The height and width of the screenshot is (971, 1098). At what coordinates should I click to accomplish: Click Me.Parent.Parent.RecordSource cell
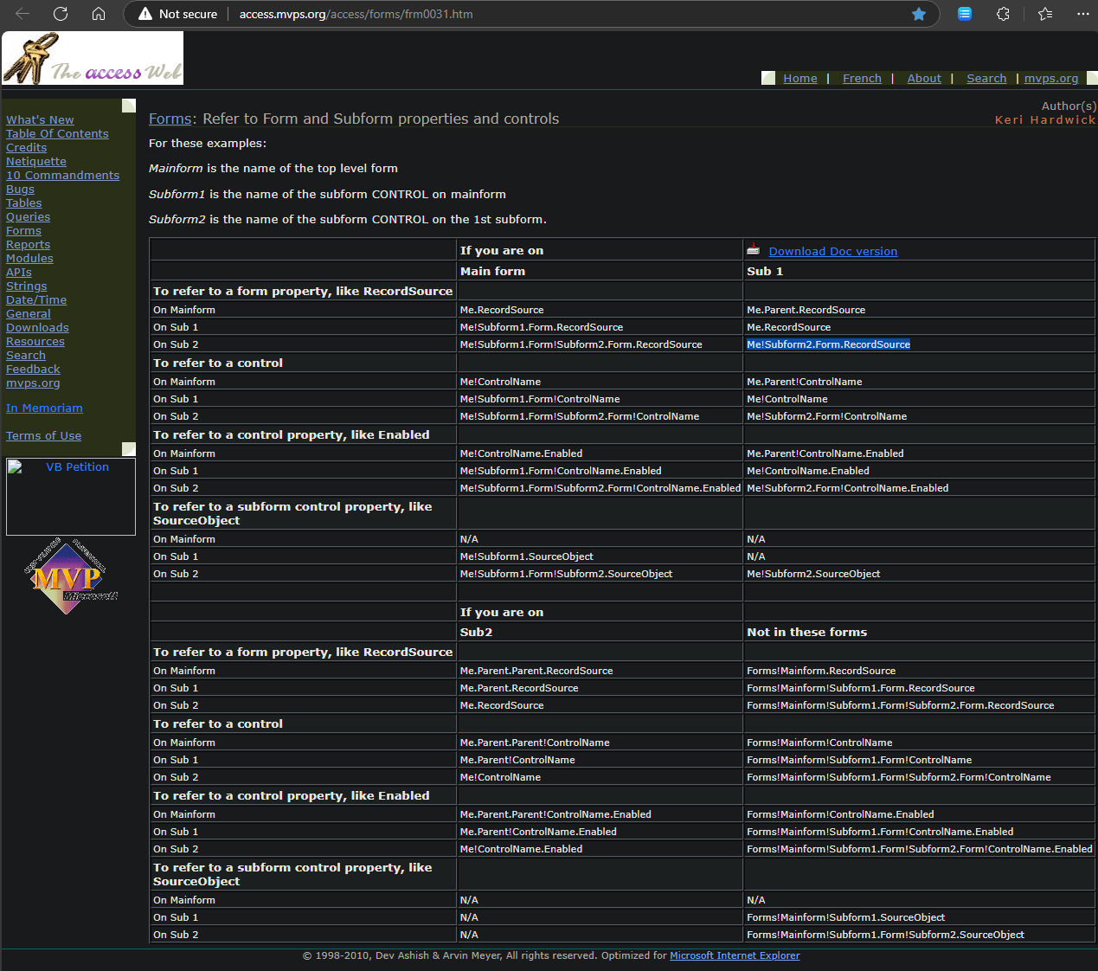536,671
